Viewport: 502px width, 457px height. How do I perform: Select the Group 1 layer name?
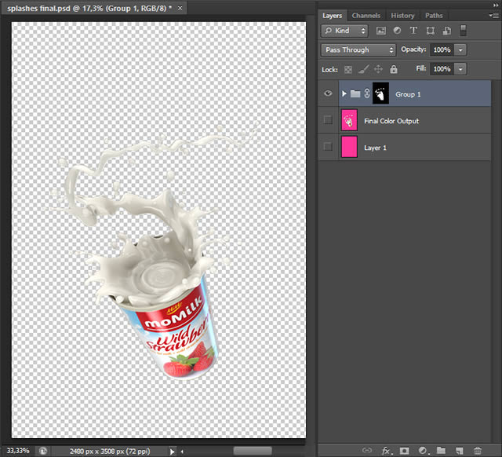tap(408, 94)
